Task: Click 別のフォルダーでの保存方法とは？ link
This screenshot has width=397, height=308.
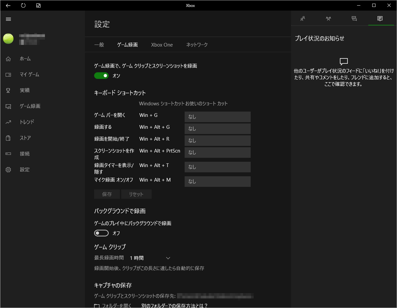Action: coord(175,306)
